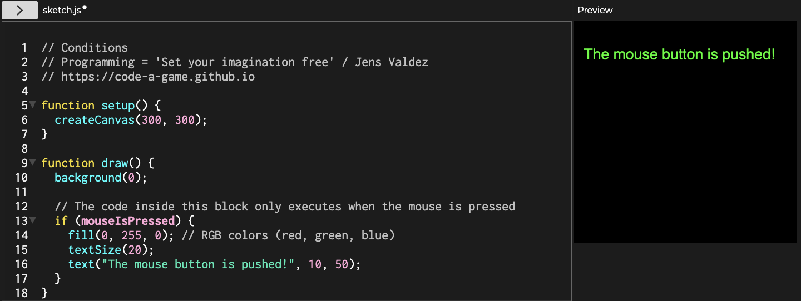Click line number 10 in the gutter
This screenshot has height=301, width=801.
(x=22, y=178)
